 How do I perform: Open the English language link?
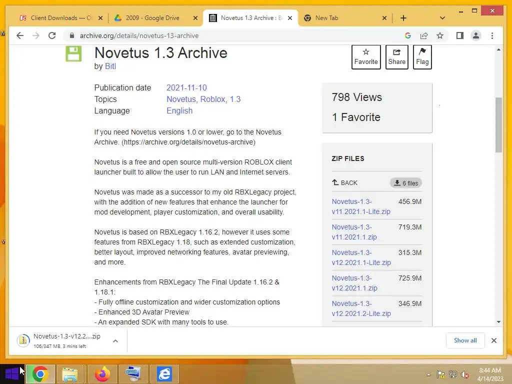(x=179, y=110)
